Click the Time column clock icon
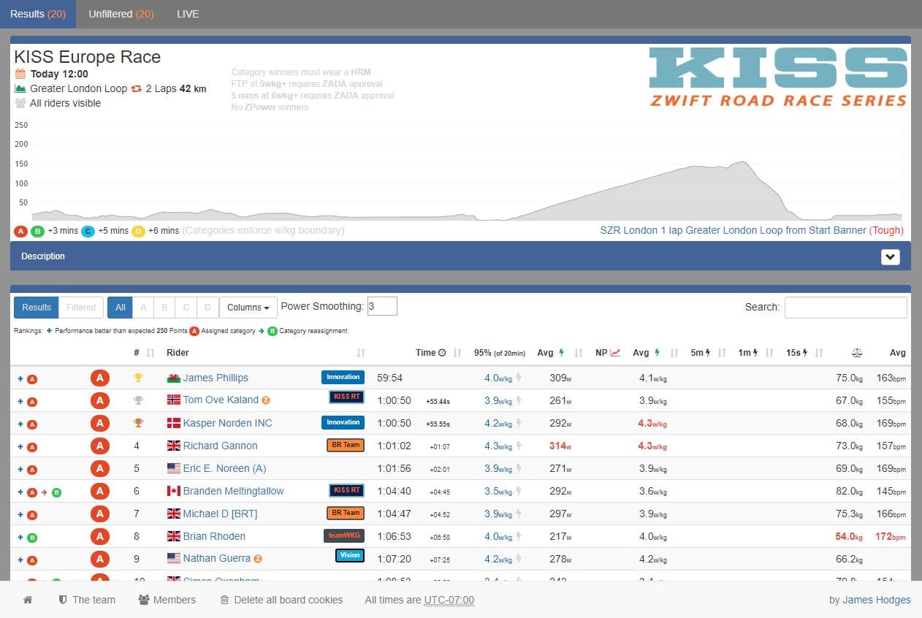 441,353
